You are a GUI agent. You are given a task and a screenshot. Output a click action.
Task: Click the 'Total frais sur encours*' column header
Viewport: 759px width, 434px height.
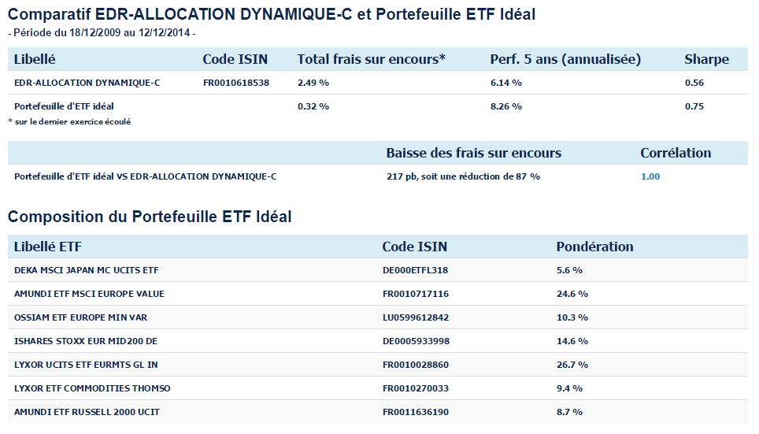(x=371, y=60)
